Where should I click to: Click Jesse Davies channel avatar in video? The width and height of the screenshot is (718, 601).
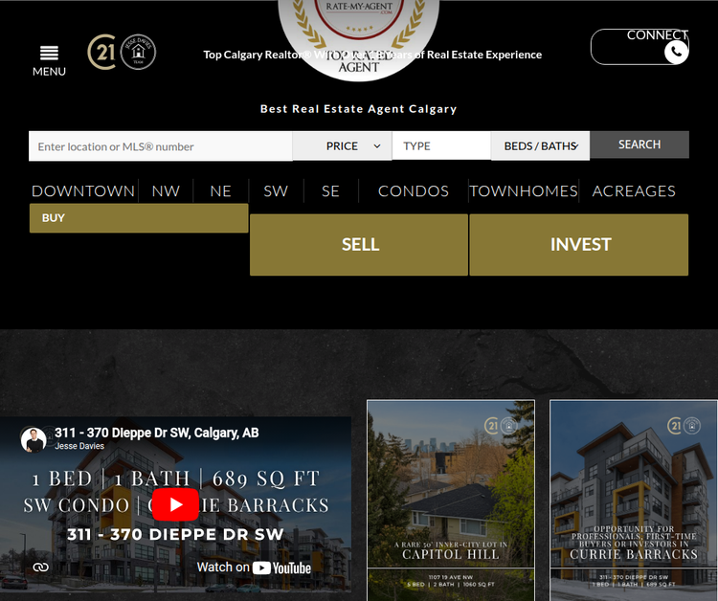(34, 439)
